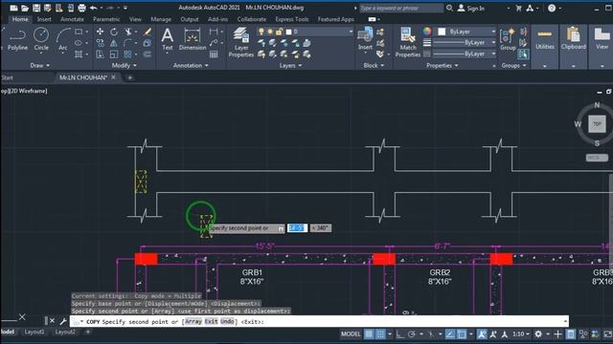Toggle 2D object snap in status bar
Screen dimensions: 613x344
pos(462,334)
